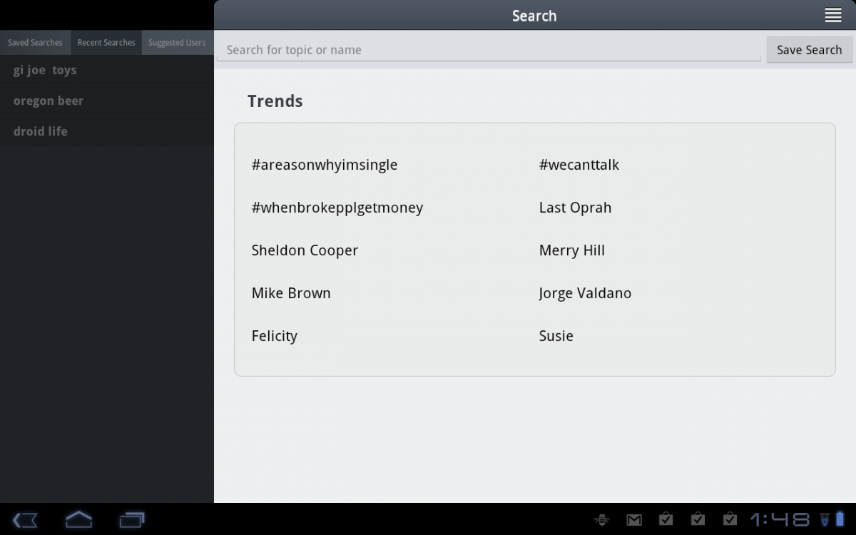Select the 'gi joe toys' saved search
The width and height of the screenshot is (856, 535).
[45, 70]
